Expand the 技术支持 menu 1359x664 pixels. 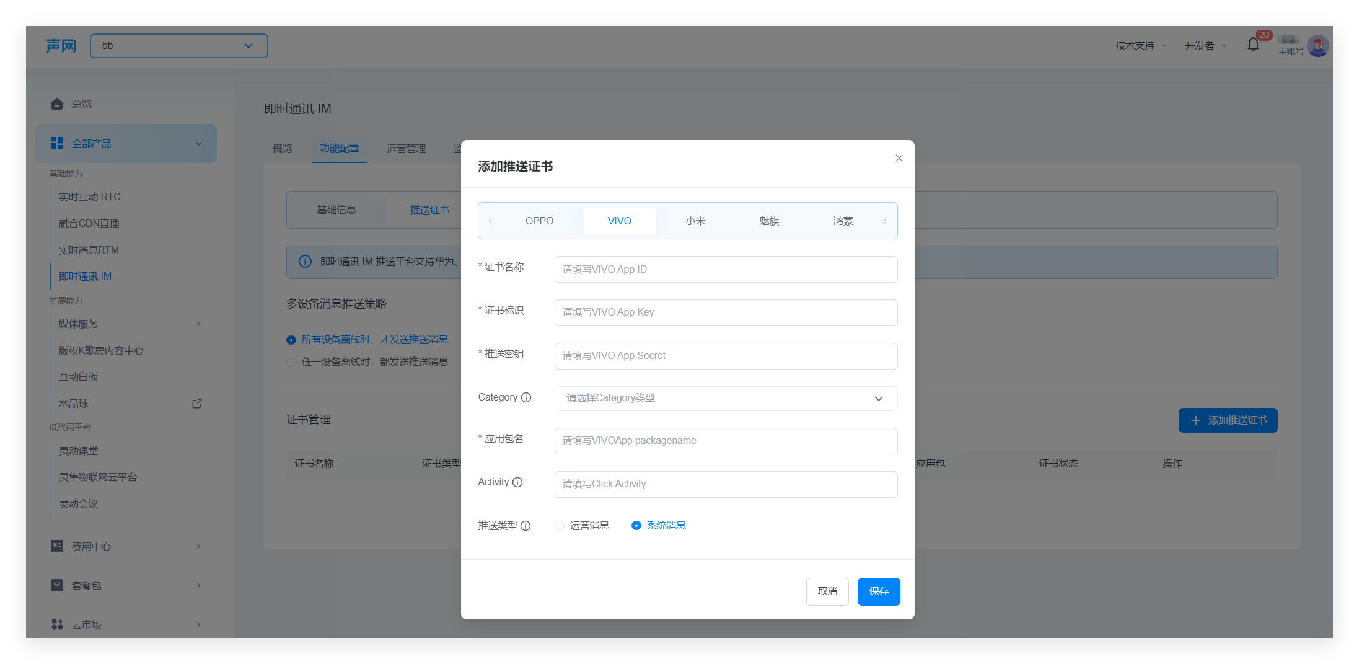[1140, 46]
